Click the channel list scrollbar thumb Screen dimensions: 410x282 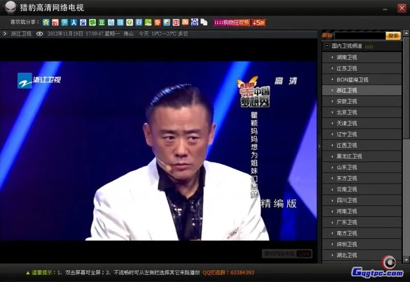[x=406, y=88]
